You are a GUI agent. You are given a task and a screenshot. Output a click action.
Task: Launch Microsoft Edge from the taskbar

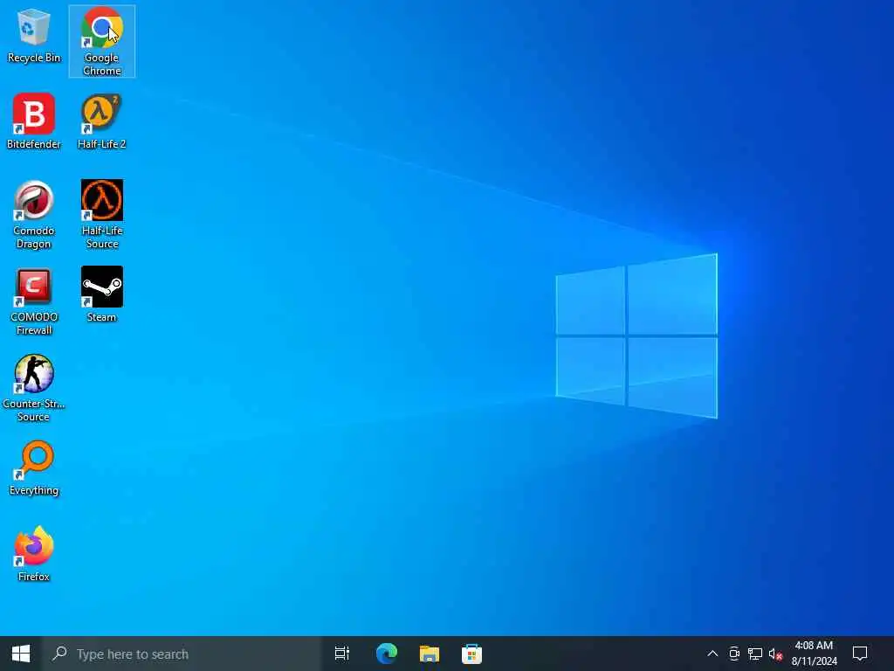pos(387,654)
